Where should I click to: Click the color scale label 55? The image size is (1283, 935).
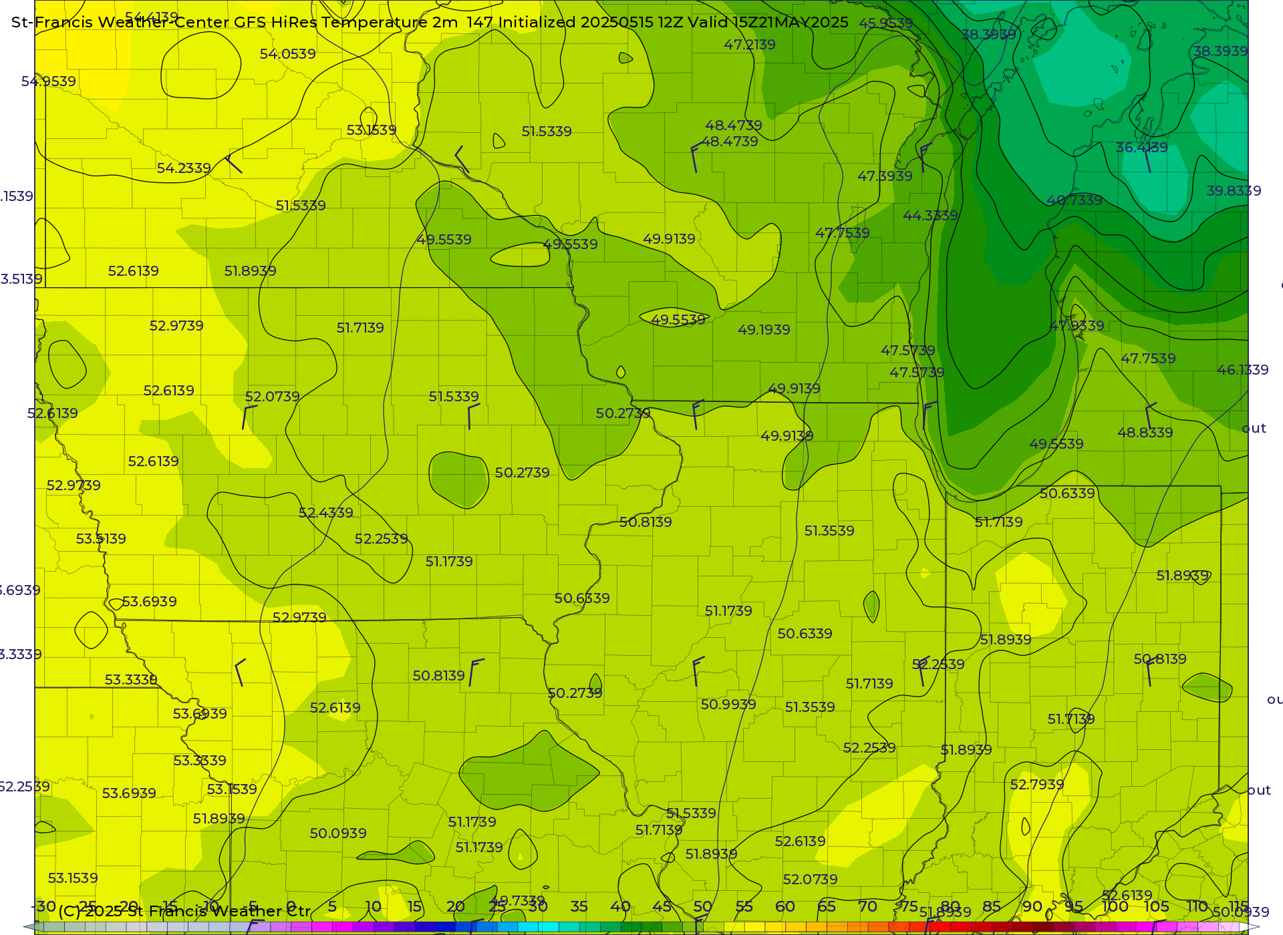tap(744, 906)
